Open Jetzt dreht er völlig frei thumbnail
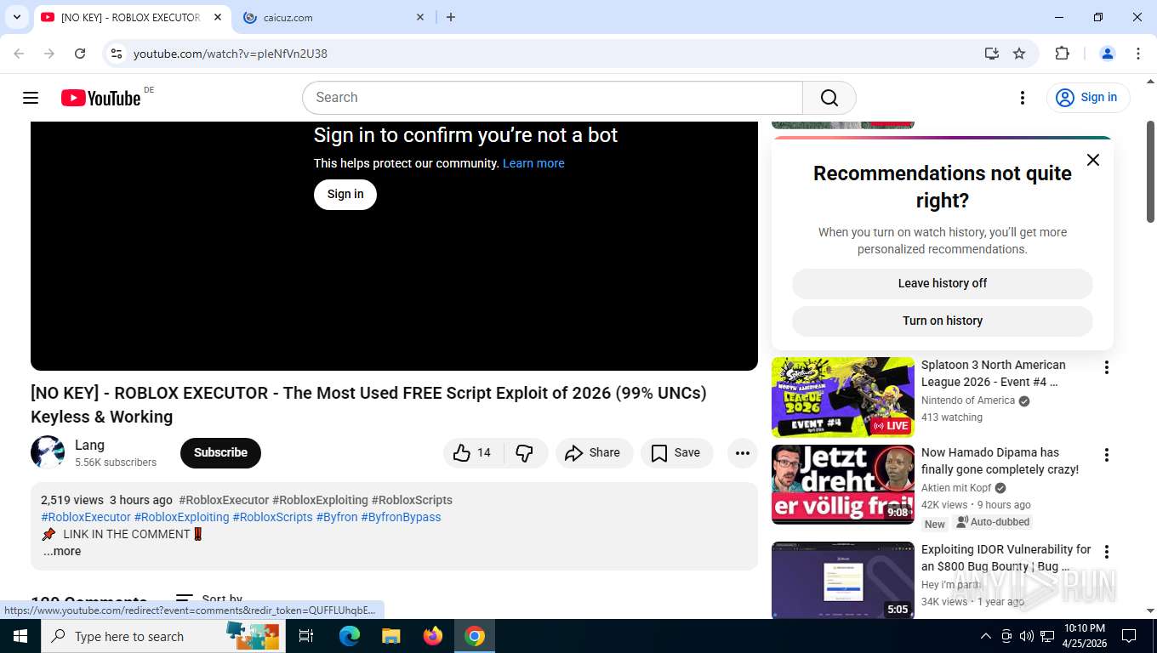Screen dimensions: 1157x653 tap(843, 485)
